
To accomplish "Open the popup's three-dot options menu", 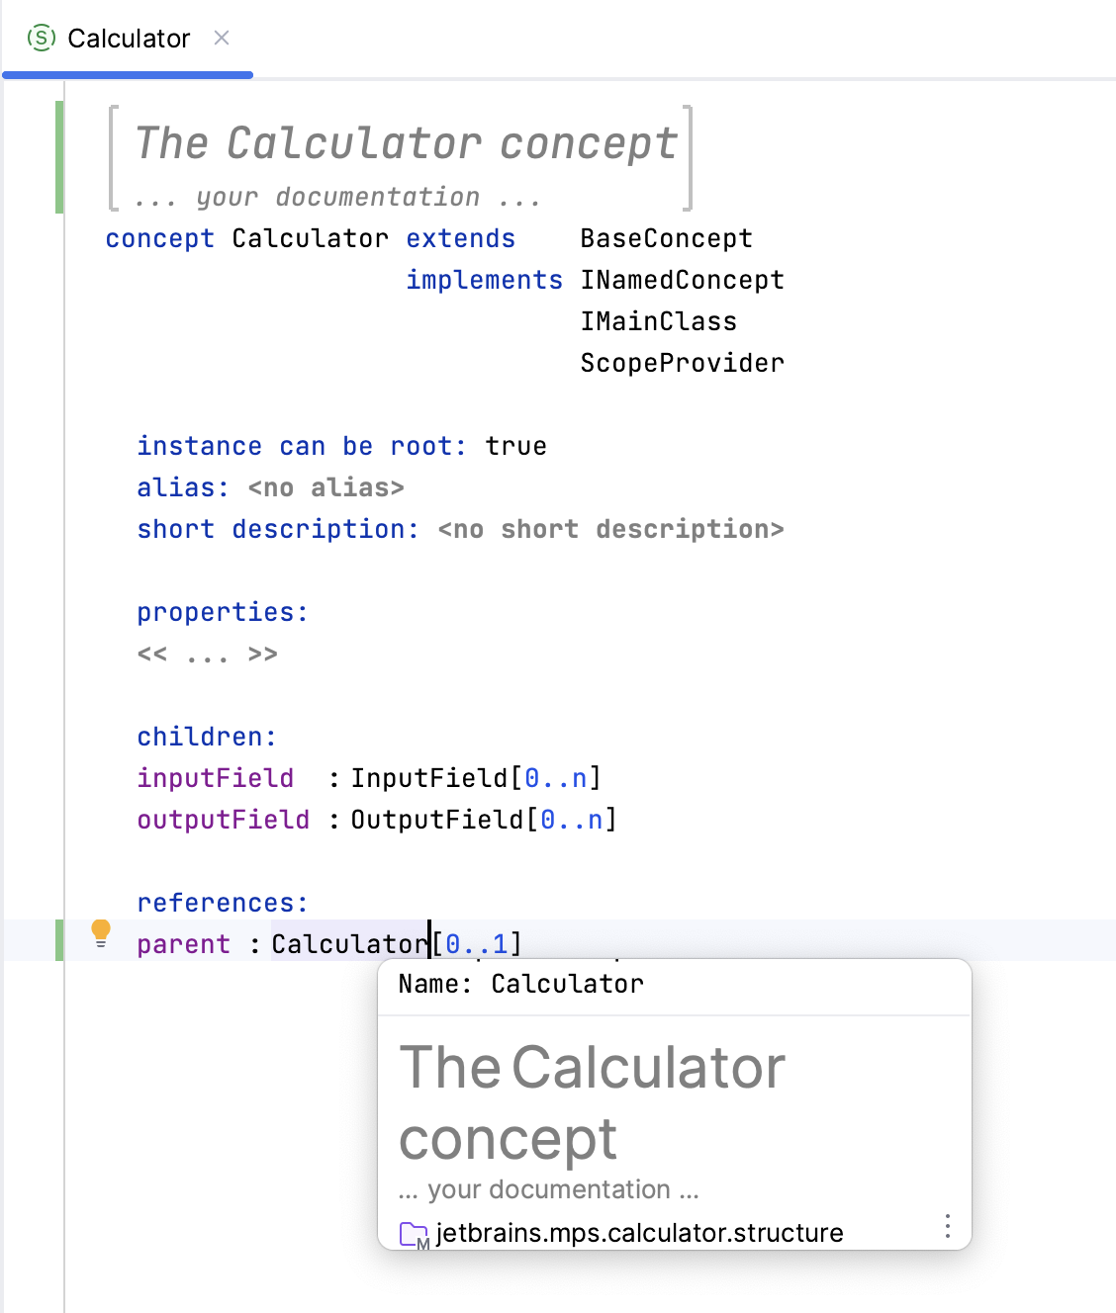I will 947,1226.
